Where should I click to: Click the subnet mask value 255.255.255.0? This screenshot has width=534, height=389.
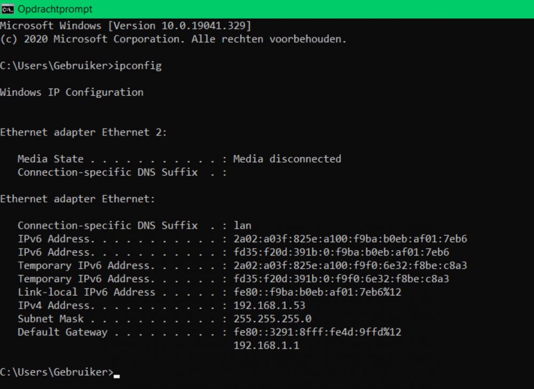point(272,319)
